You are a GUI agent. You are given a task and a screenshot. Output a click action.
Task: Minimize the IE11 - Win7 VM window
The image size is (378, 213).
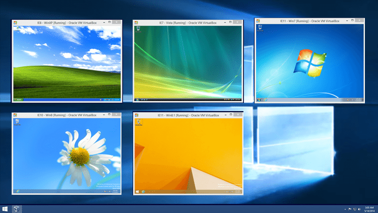tap(347, 21)
